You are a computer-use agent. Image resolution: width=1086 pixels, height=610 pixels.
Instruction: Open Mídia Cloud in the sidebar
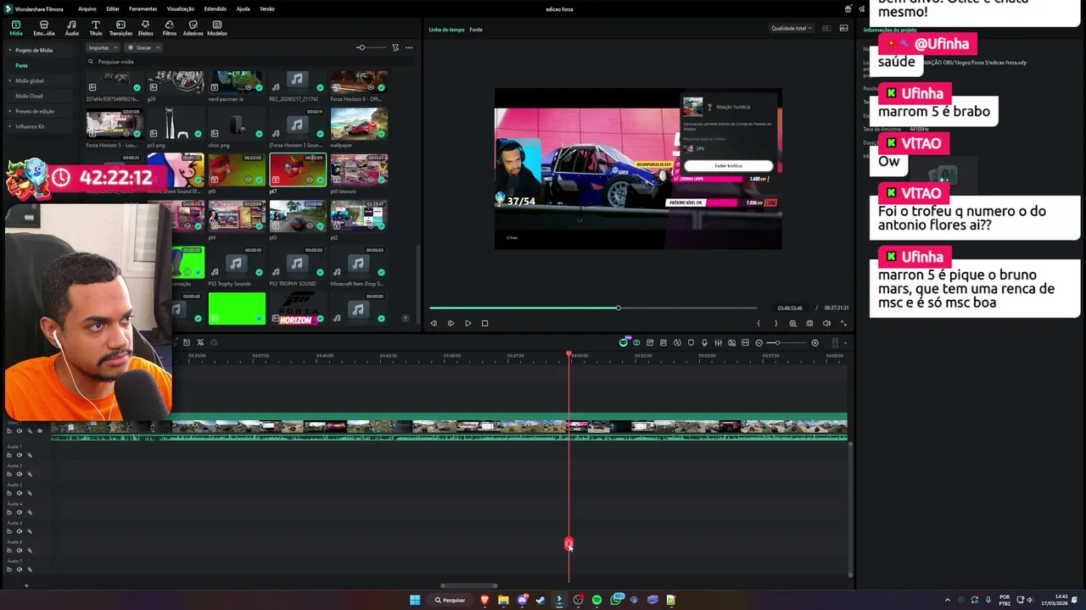(x=29, y=96)
